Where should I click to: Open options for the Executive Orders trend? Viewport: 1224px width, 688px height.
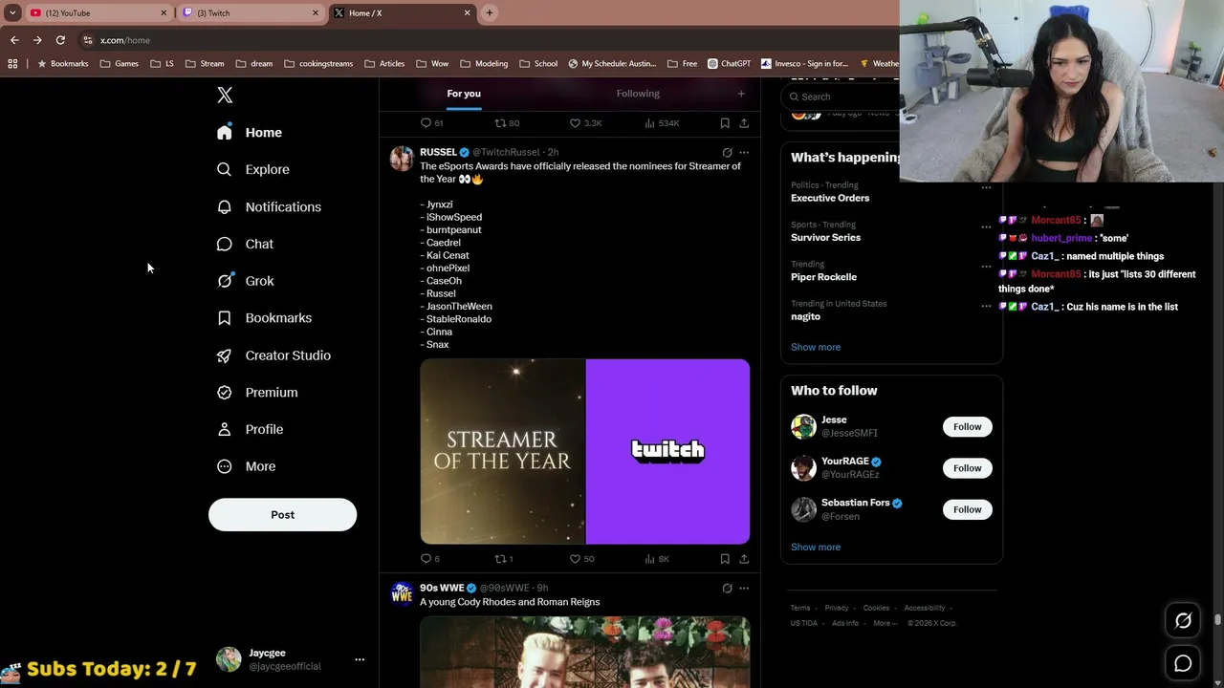tap(986, 187)
